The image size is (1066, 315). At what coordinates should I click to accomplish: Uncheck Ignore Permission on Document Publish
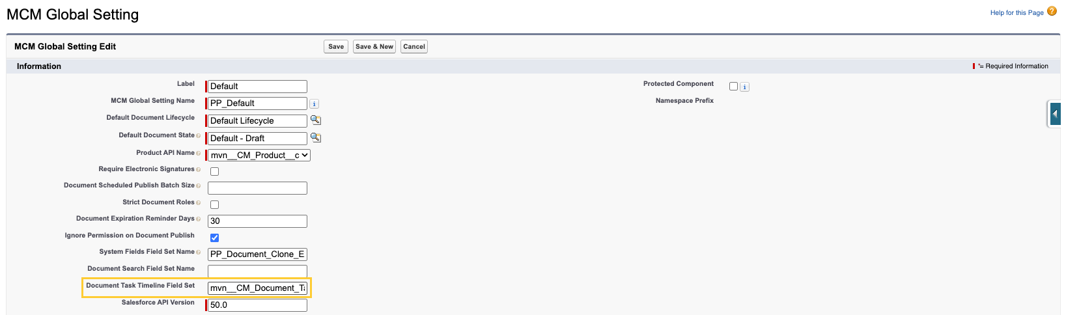[214, 238]
